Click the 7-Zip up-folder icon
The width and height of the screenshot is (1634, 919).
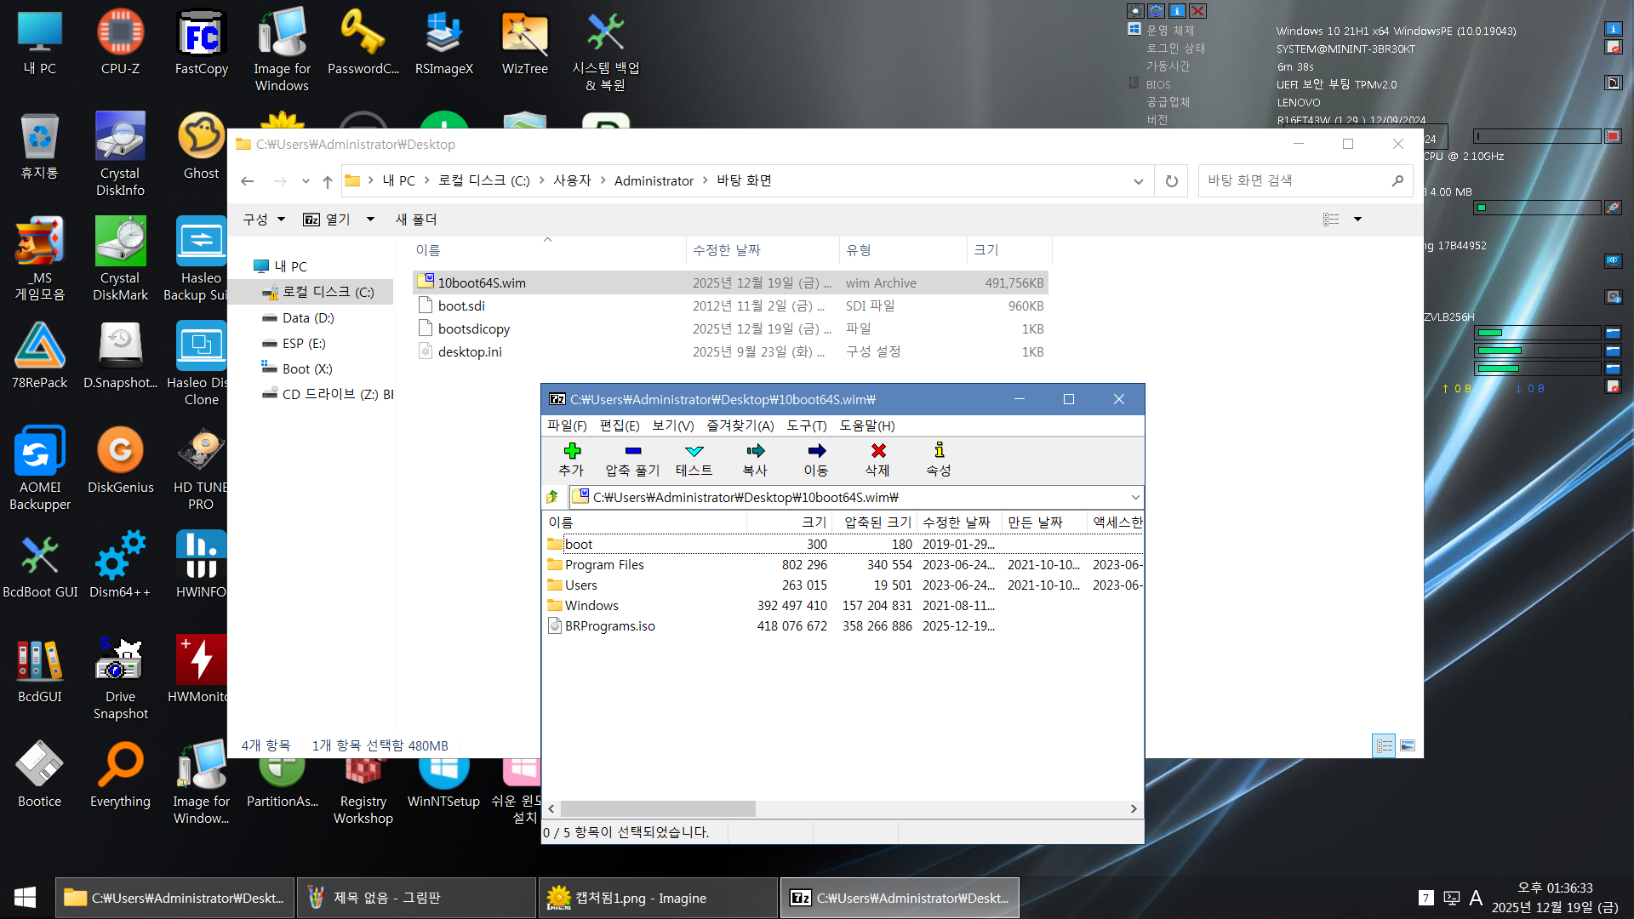point(552,497)
